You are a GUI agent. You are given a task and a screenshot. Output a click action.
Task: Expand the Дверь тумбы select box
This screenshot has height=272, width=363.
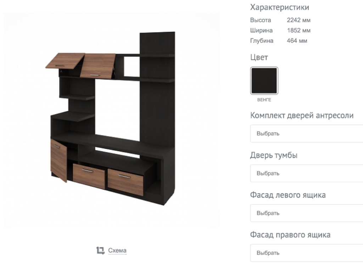(x=307, y=173)
